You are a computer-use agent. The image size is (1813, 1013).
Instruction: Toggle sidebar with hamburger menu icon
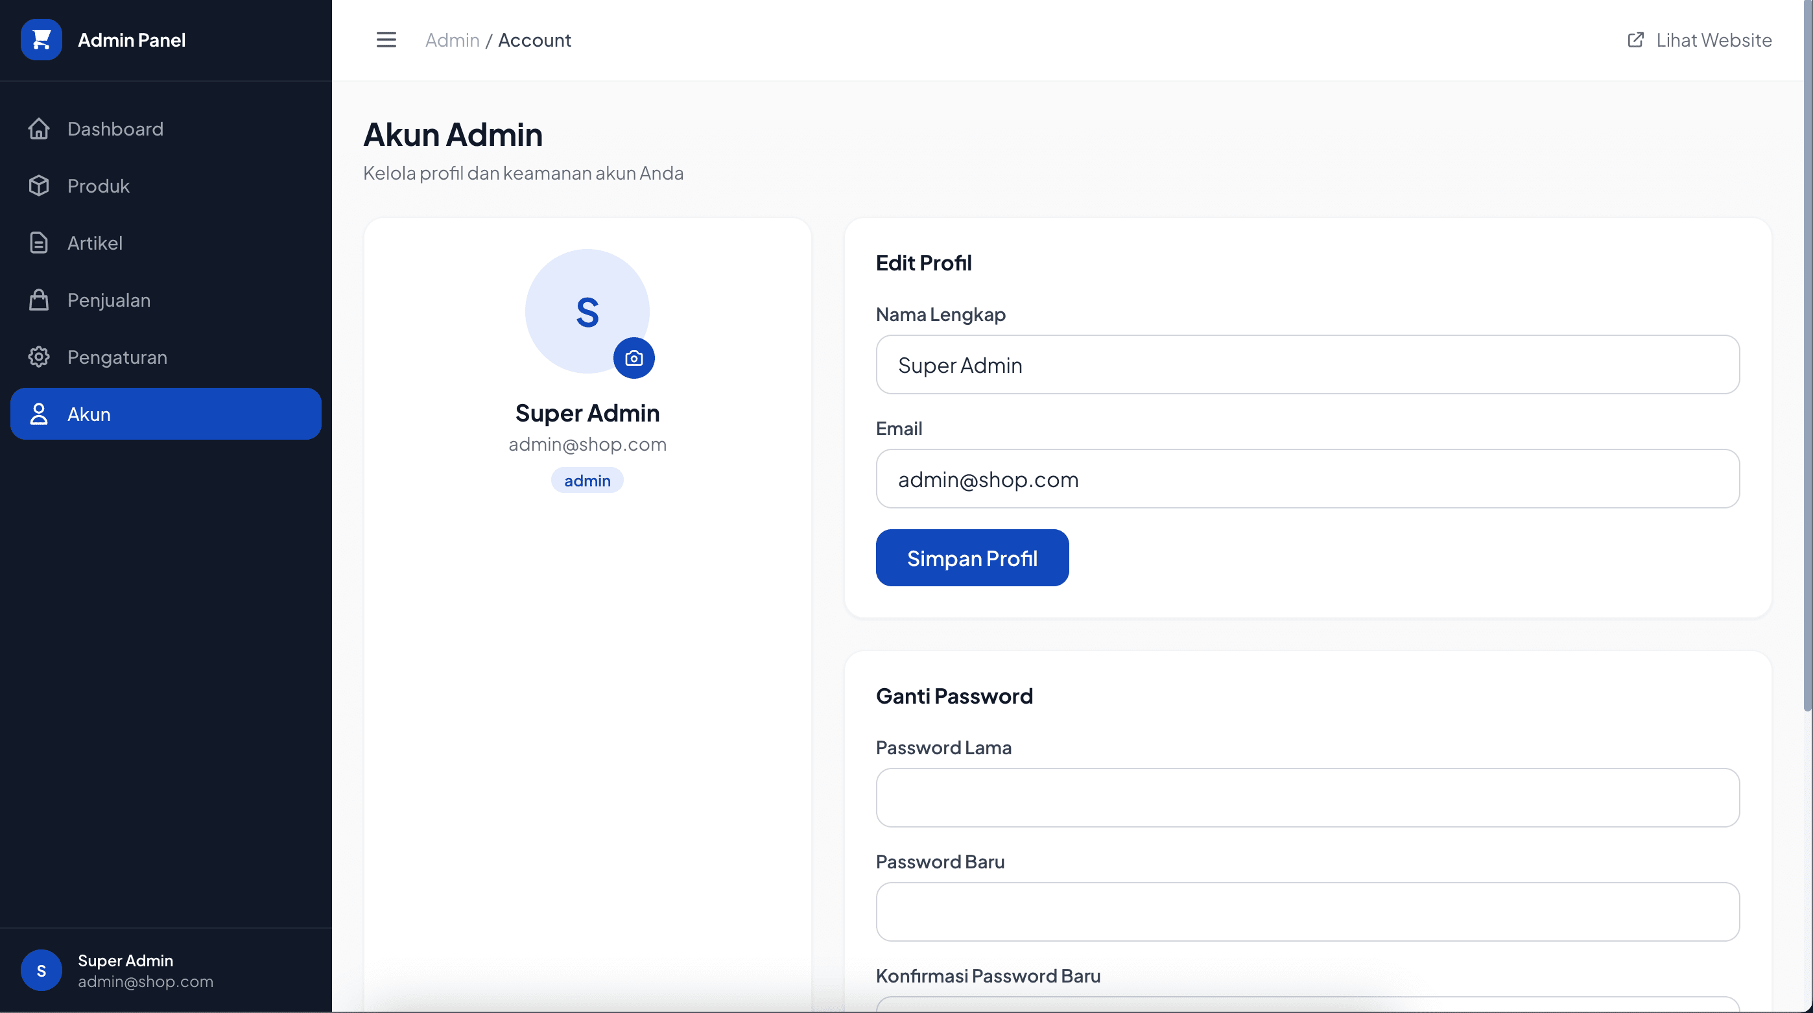coord(386,40)
